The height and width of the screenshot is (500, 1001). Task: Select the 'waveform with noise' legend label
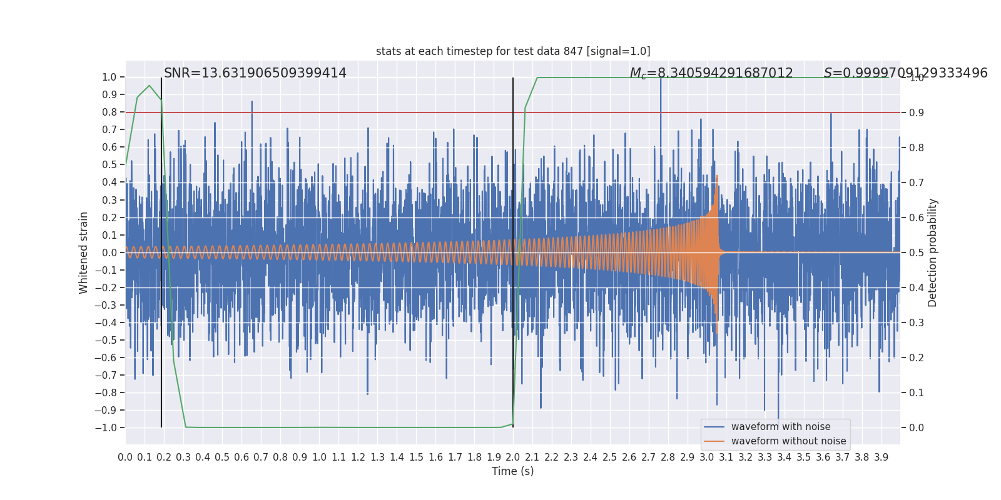781,427
